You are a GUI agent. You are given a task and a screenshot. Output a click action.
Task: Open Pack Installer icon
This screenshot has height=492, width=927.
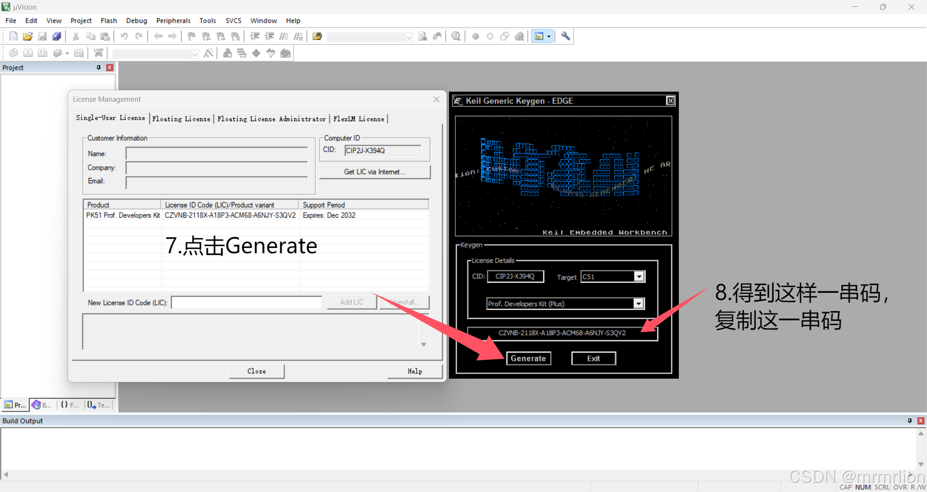click(x=286, y=53)
